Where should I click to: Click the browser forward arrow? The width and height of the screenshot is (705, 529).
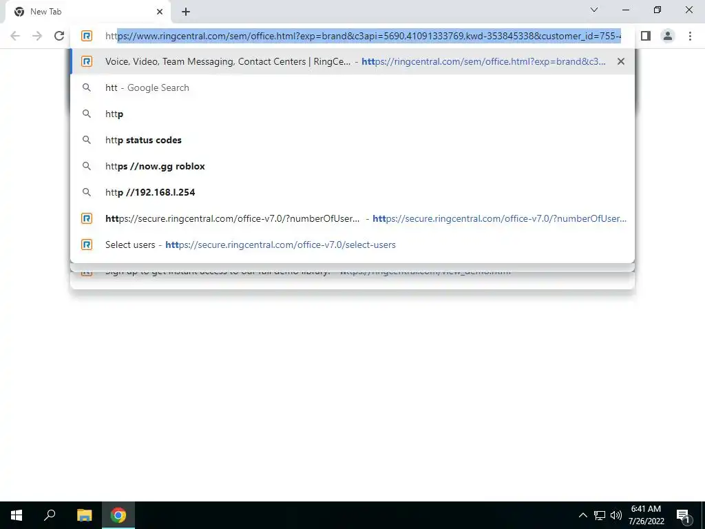click(x=37, y=36)
